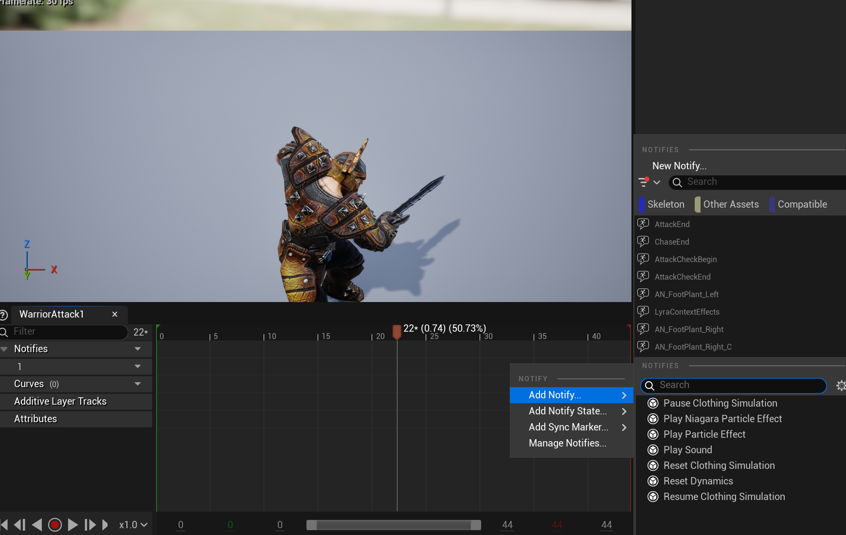Select the Attributes track row
The width and height of the screenshot is (846, 535).
click(76, 419)
